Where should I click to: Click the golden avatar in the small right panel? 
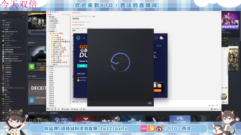pyautogui.click(x=224, y=96)
